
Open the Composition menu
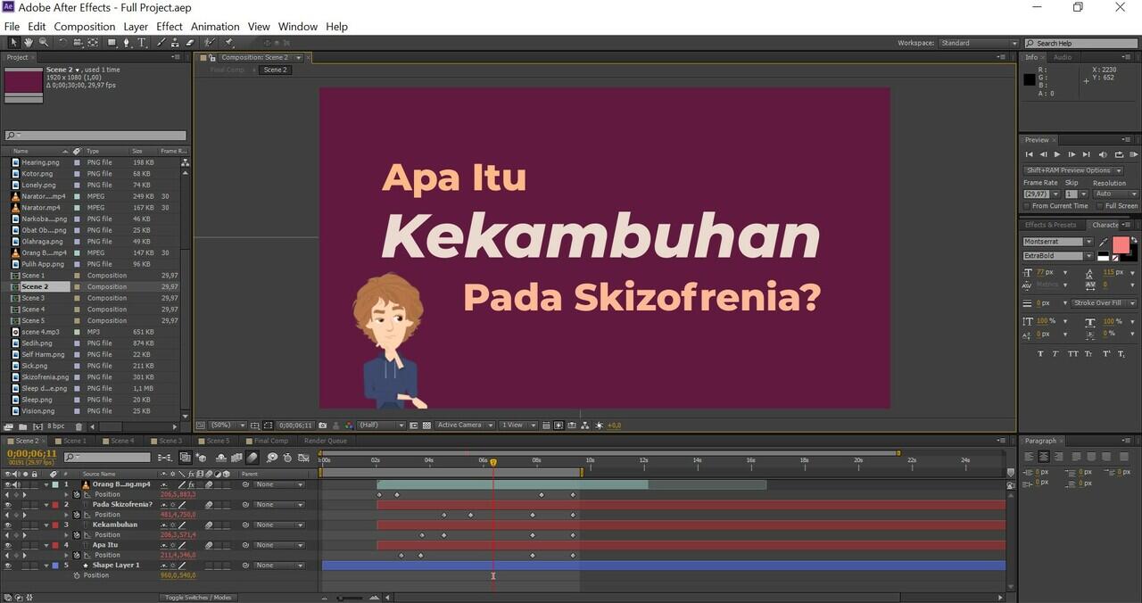[85, 27]
